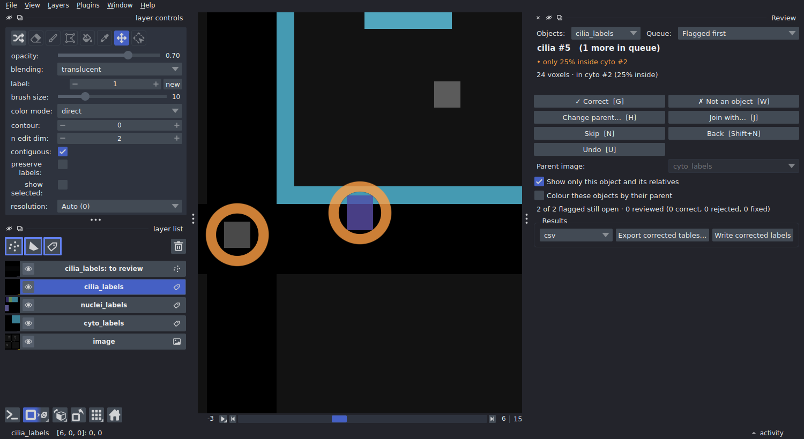Viewport: 804px width, 439px height.
Task: Mark object as Correct
Action: [599, 101]
